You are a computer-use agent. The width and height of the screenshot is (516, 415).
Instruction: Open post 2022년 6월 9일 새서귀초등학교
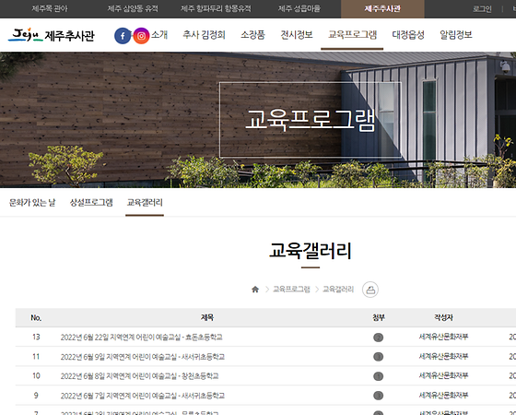pos(143,357)
